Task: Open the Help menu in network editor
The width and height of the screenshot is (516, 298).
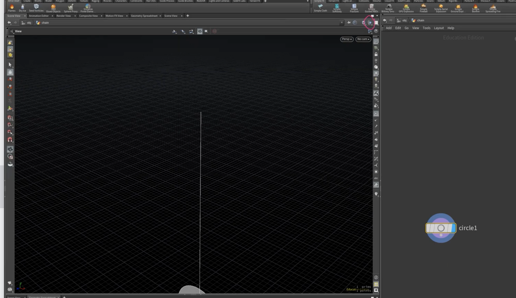Action: [x=451, y=28]
